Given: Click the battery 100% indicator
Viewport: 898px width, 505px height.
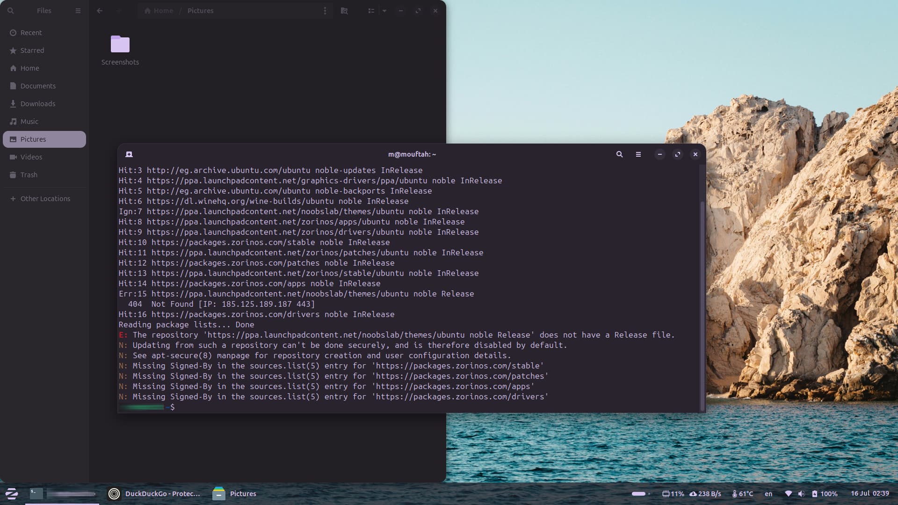Looking at the screenshot, I should tap(825, 494).
